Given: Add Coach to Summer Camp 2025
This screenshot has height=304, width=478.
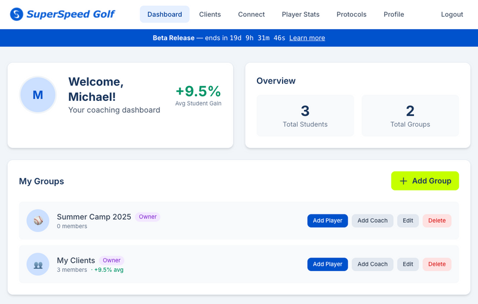Looking at the screenshot, I should click(x=372, y=220).
